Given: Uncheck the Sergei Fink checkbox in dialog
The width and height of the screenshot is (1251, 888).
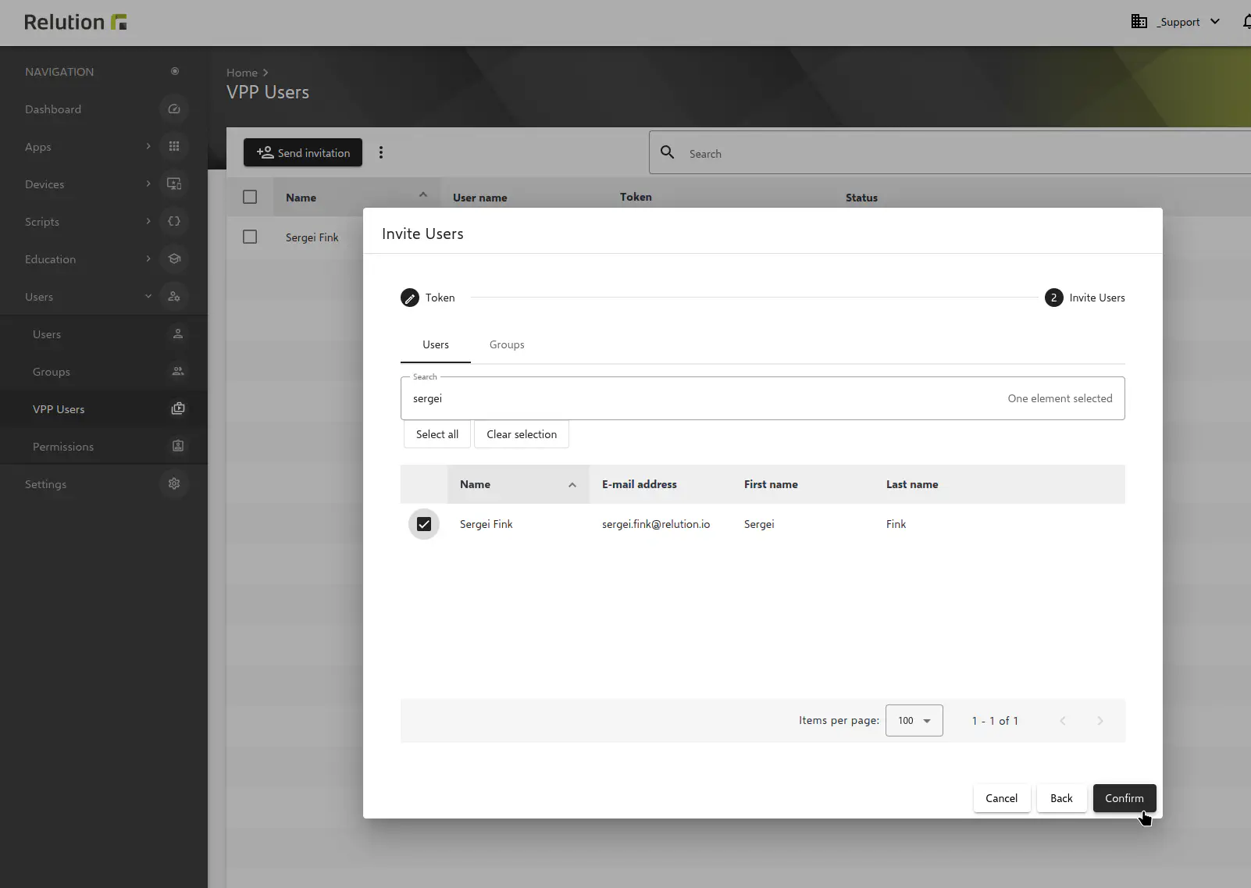Looking at the screenshot, I should [424, 524].
